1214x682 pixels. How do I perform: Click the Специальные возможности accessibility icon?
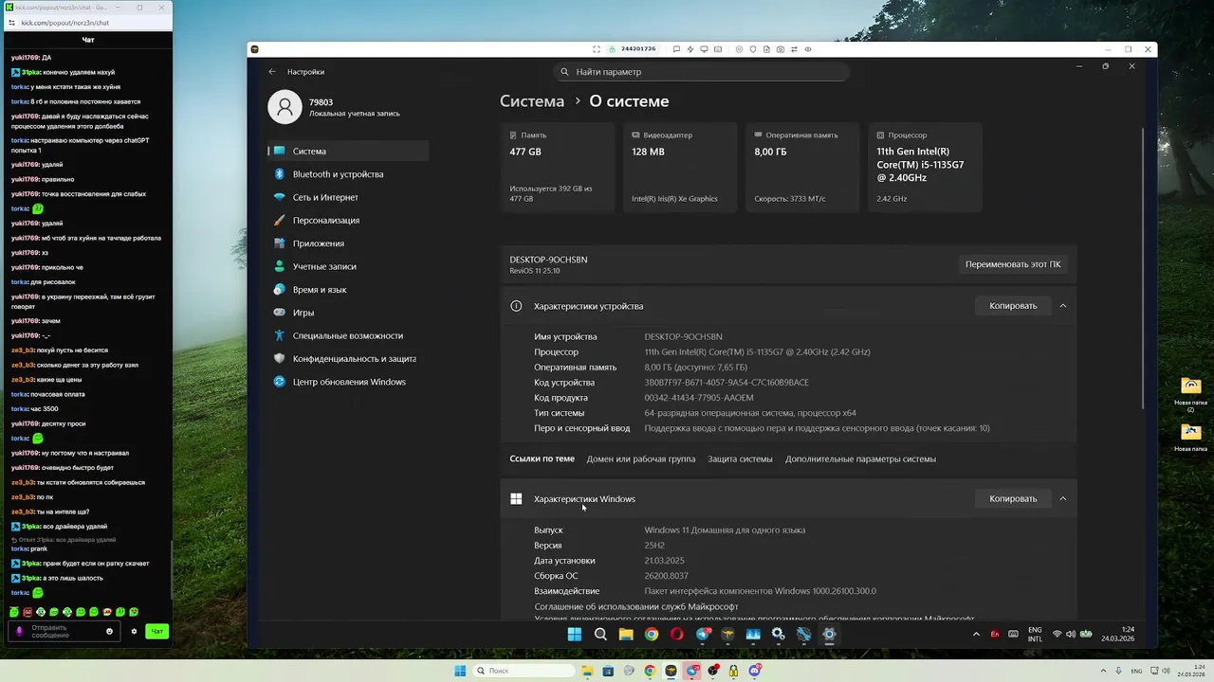click(x=279, y=335)
